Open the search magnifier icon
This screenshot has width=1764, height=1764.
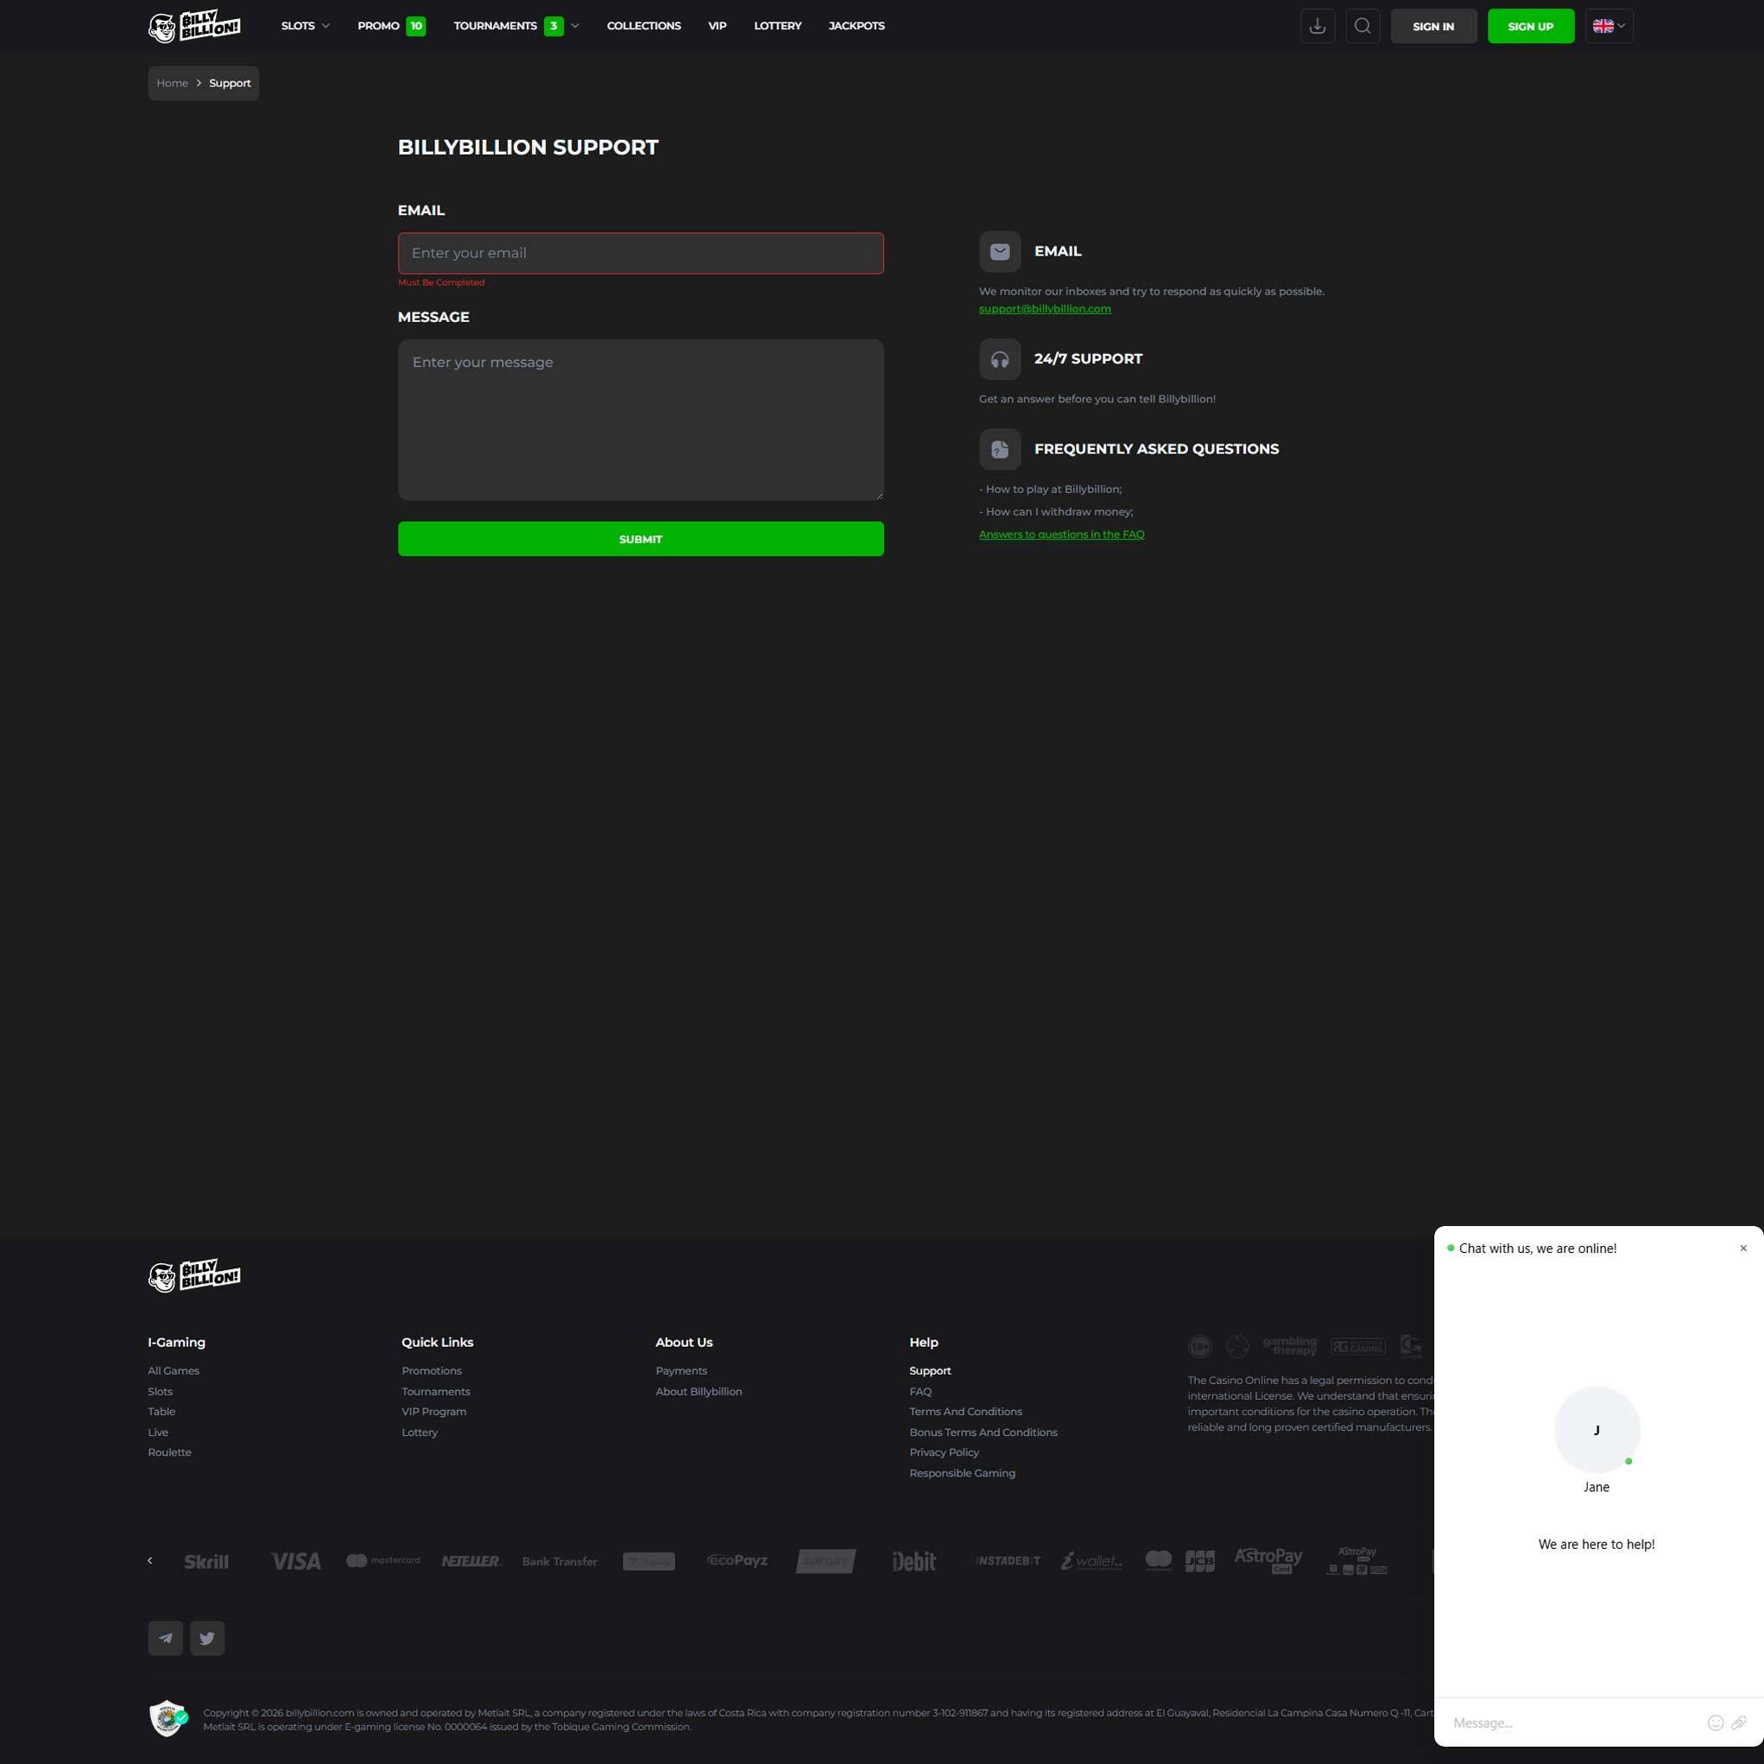(x=1363, y=26)
